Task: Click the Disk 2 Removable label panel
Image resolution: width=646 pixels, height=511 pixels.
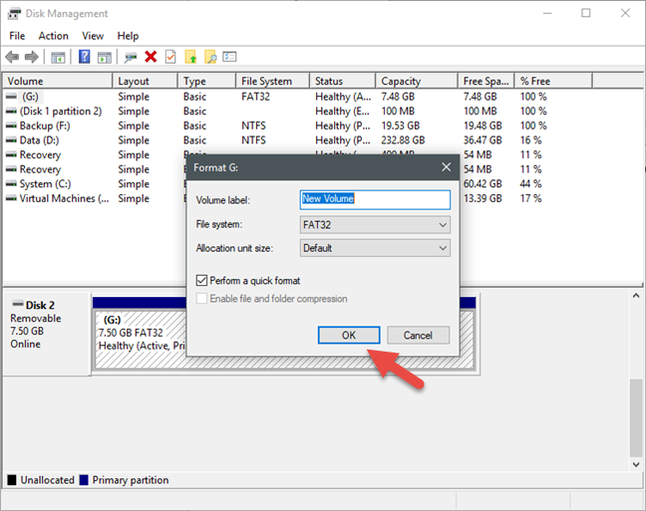Action: (x=47, y=334)
